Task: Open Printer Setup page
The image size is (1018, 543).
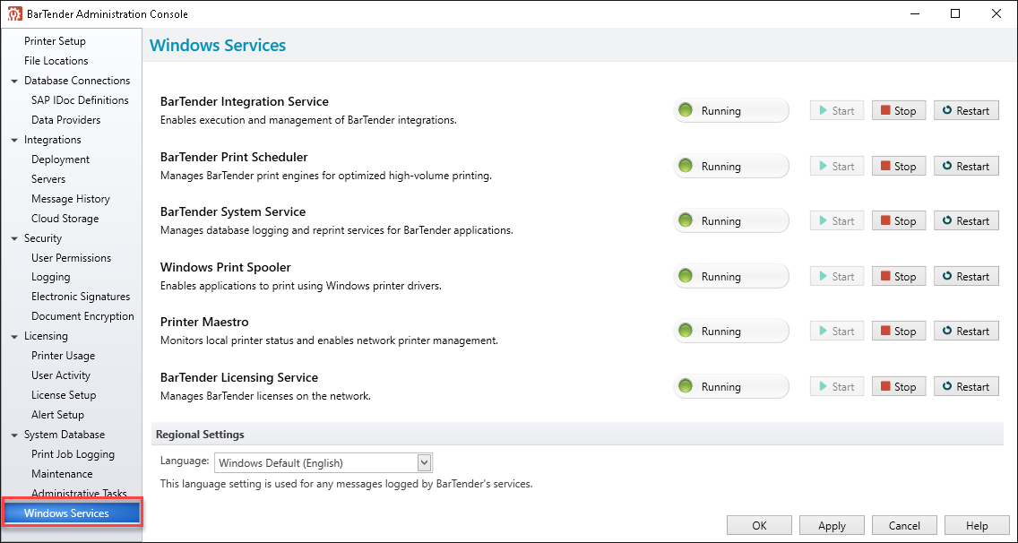Action: tap(56, 41)
